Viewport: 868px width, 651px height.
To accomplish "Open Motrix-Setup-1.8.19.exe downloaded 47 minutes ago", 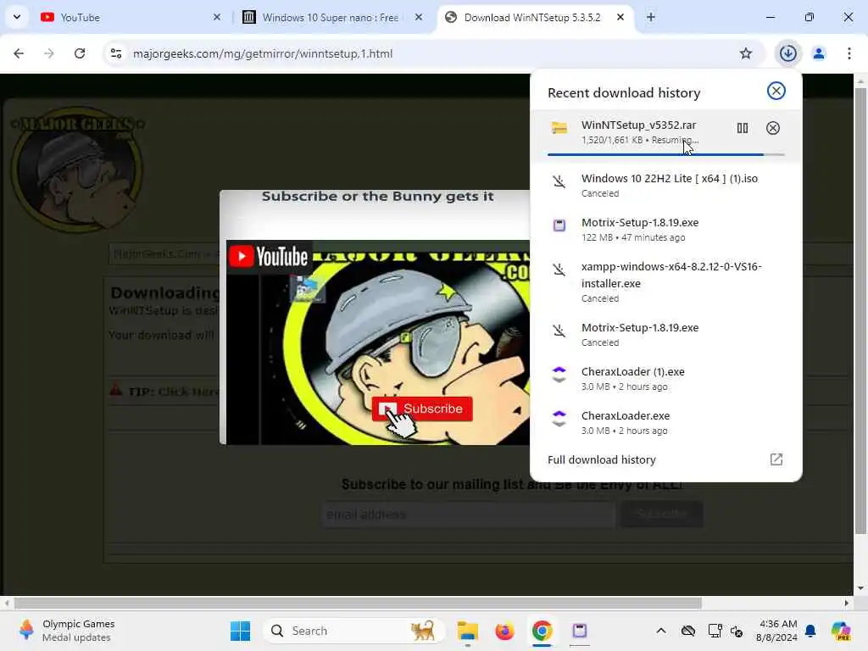I will [666, 229].
